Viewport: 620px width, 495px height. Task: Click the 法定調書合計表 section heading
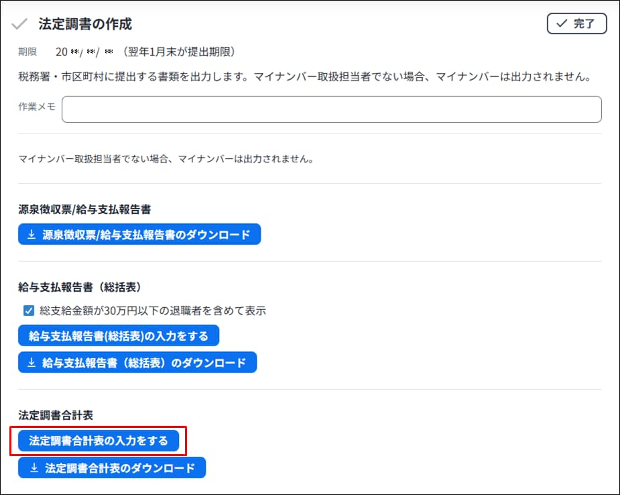click(55, 415)
